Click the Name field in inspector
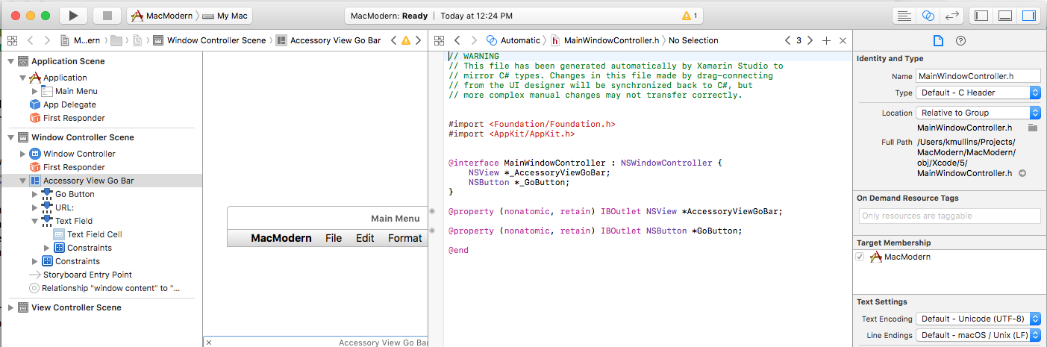The image size is (1047, 347). 978,76
